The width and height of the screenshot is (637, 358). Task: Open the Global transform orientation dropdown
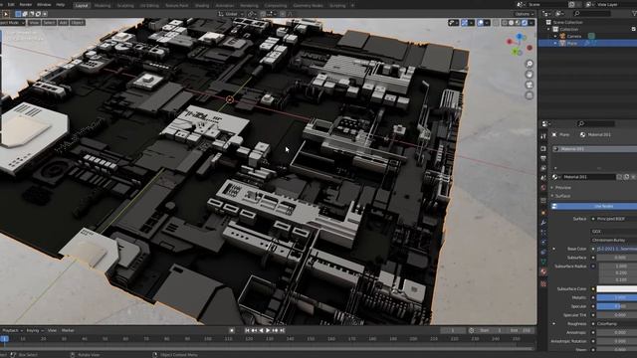231,14
